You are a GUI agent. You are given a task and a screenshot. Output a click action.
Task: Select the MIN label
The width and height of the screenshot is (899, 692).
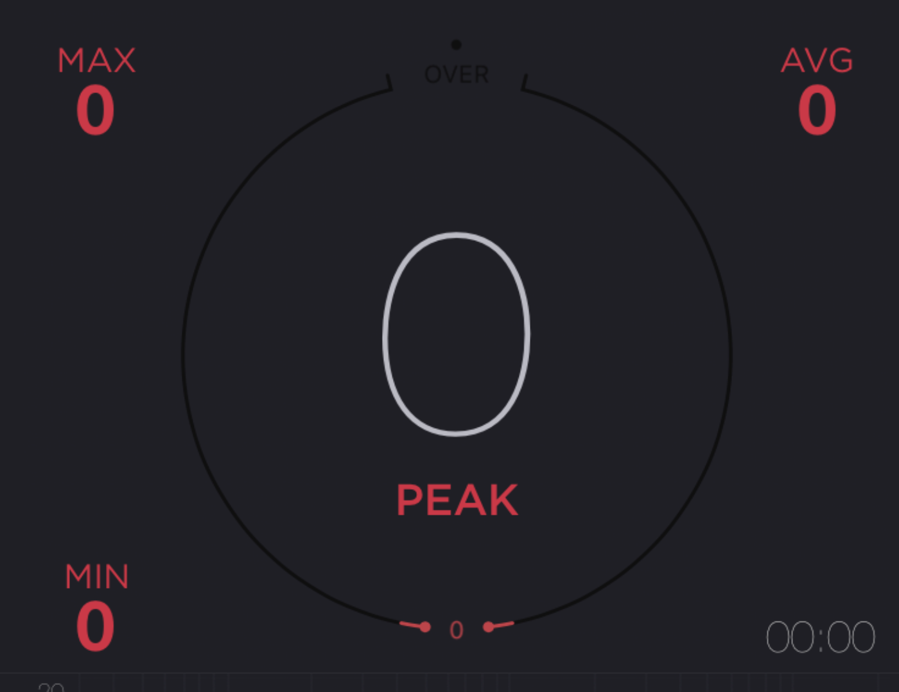pos(97,576)
